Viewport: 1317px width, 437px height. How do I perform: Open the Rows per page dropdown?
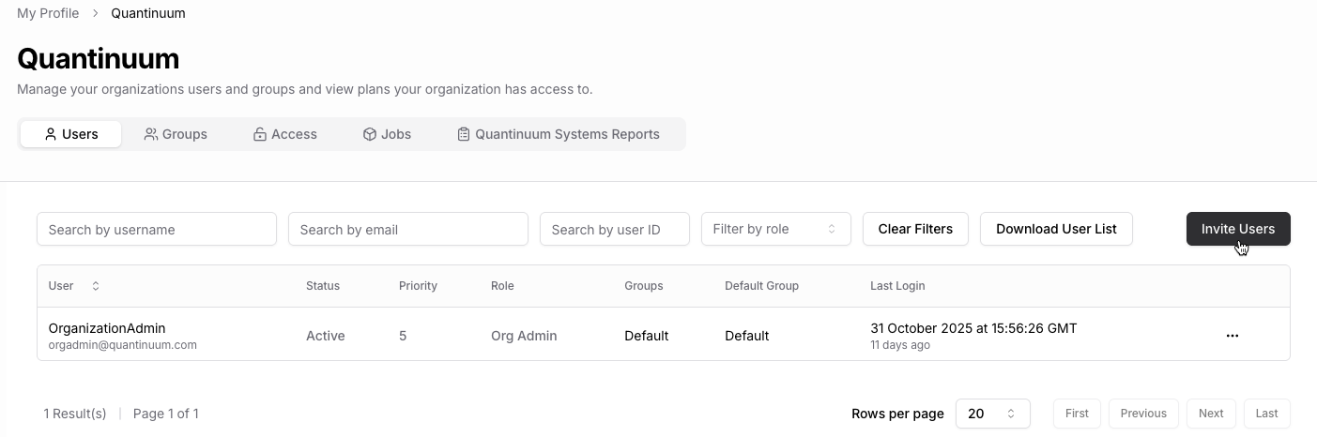[x=992, y=414]
